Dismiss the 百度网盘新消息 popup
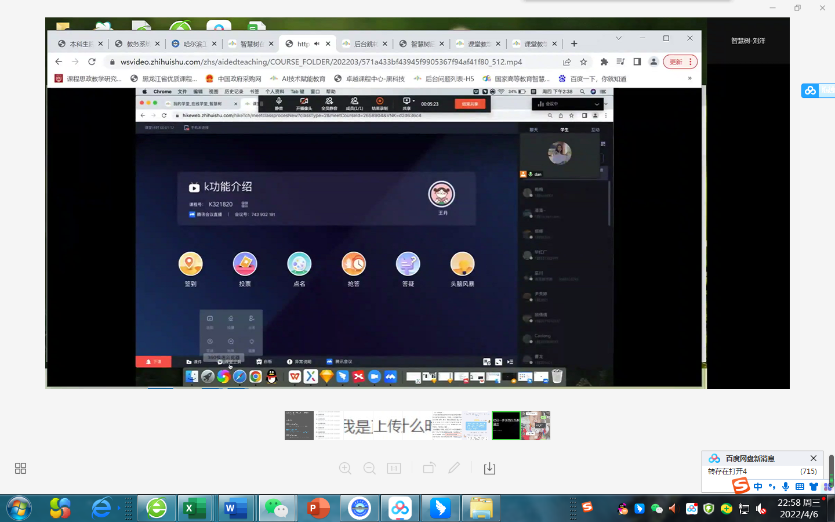 click(813, 458)
